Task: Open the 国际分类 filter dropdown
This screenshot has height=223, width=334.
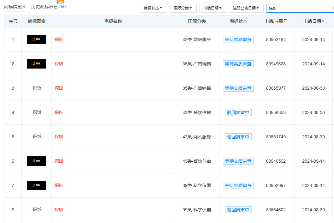Action: (183, 8)
